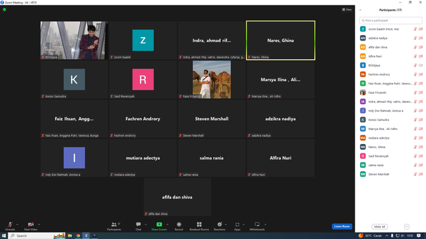This screenshot has width=426, height=239.
Task: Click the green encryption shield icon
Action: [x=5, y=9]
